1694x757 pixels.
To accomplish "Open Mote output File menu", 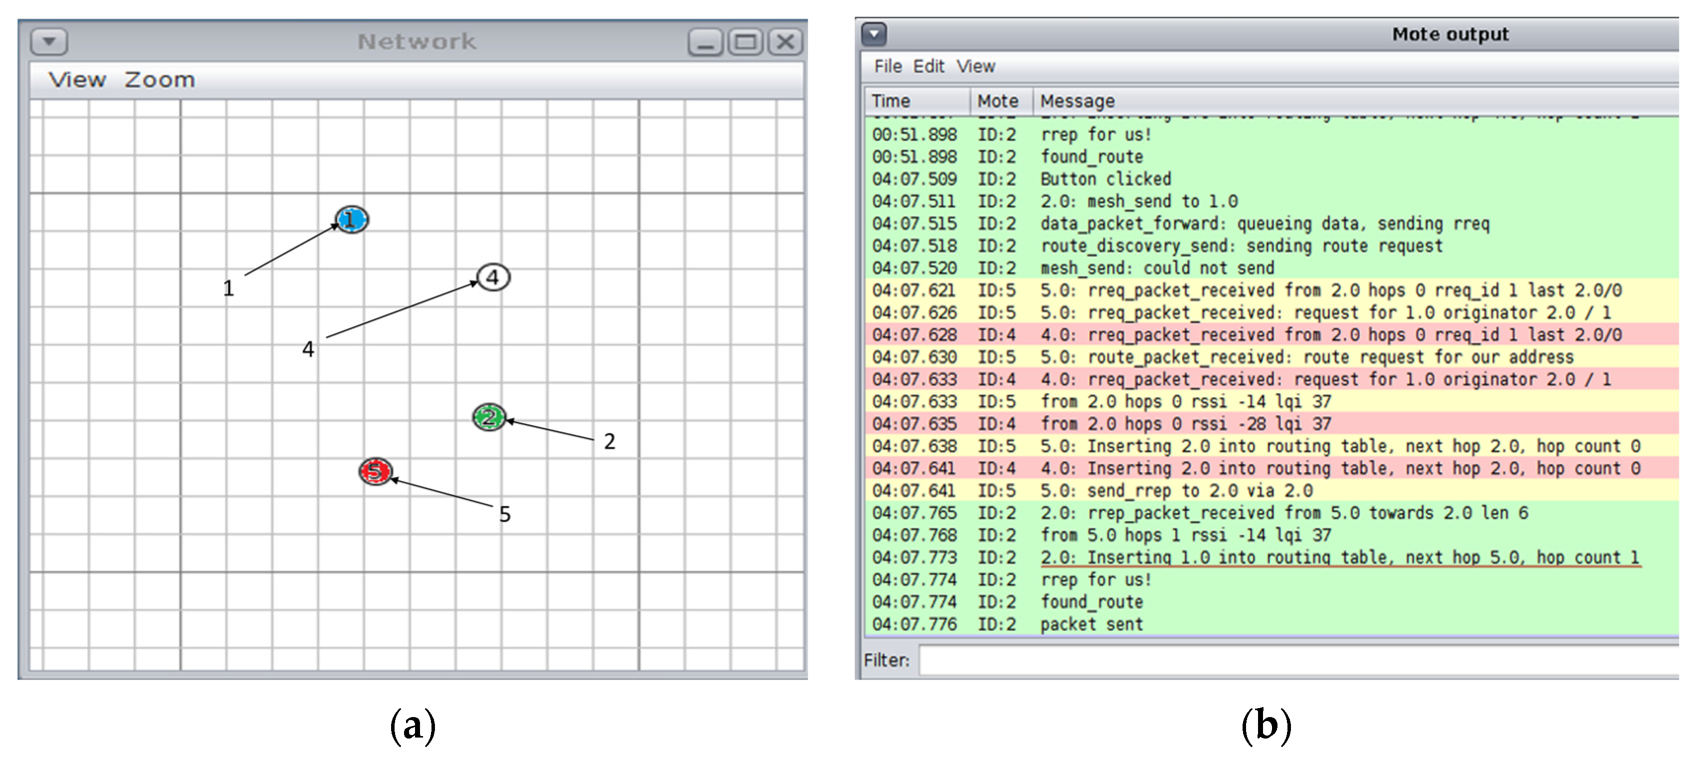I will point(888,66).
